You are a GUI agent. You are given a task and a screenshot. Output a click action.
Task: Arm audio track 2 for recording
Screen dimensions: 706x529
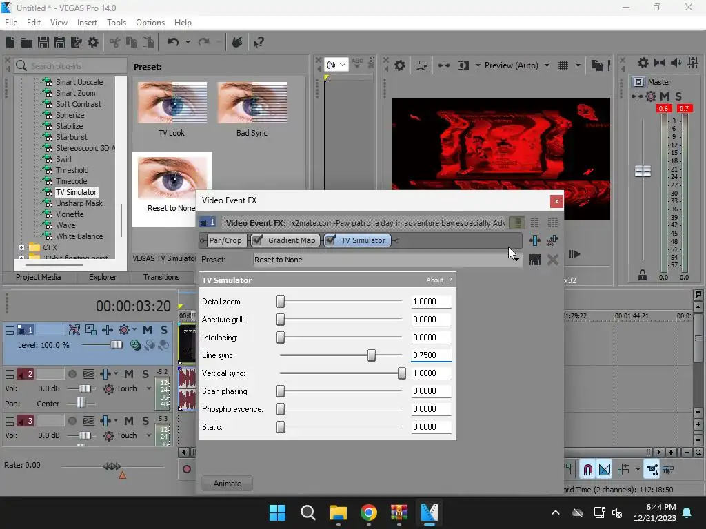coord(72,374)
